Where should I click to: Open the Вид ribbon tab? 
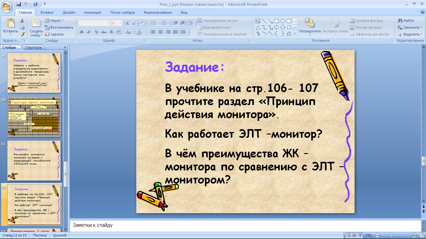pyautogui.click(x=184, y=12)
